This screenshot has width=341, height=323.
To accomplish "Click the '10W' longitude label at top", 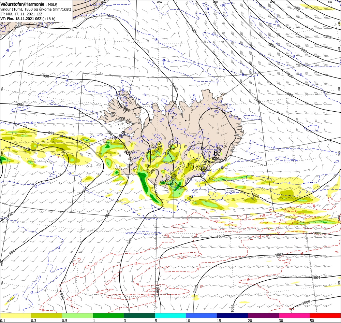I will (272, 1).
